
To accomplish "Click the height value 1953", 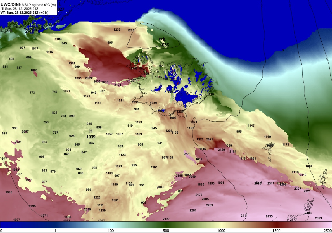I will pos(211,183).
